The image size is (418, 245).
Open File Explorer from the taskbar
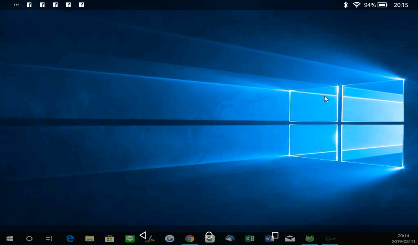pos(90,238)
